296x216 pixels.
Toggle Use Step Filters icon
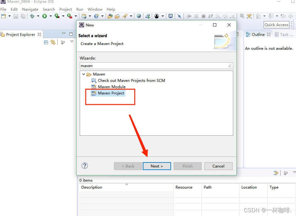[x=249, y=16]
